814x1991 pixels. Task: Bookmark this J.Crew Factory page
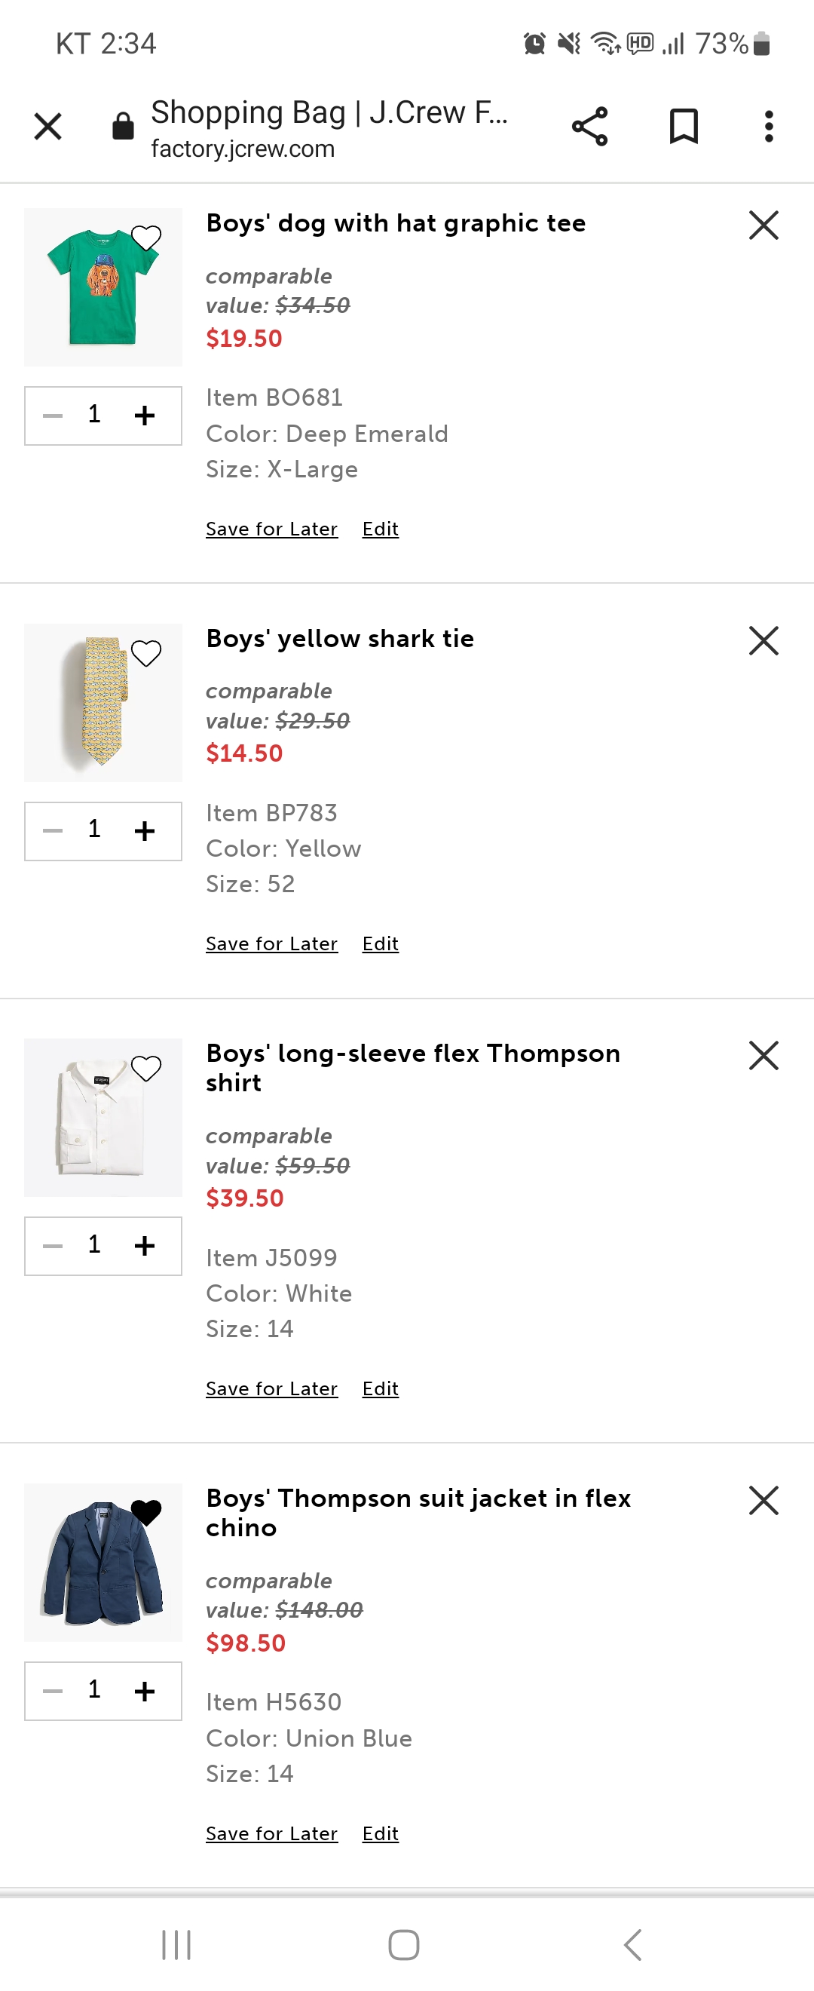pos(684,127)
